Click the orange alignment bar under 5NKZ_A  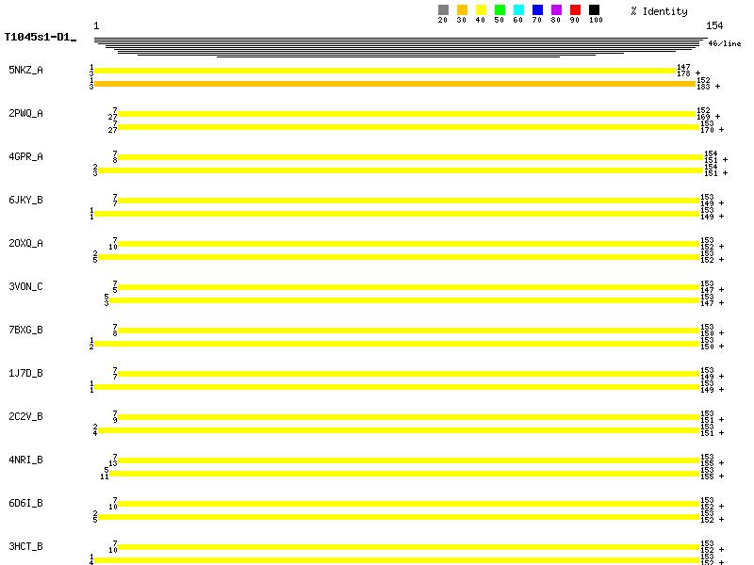[394, 84]
